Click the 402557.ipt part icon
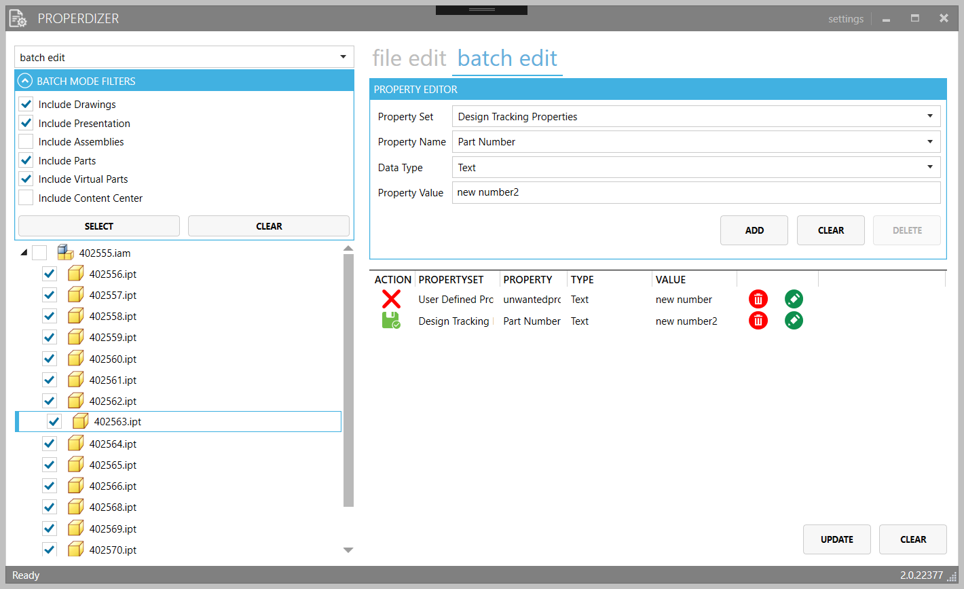The height and width of the screenshot is (589, 964). coord(75,295)
